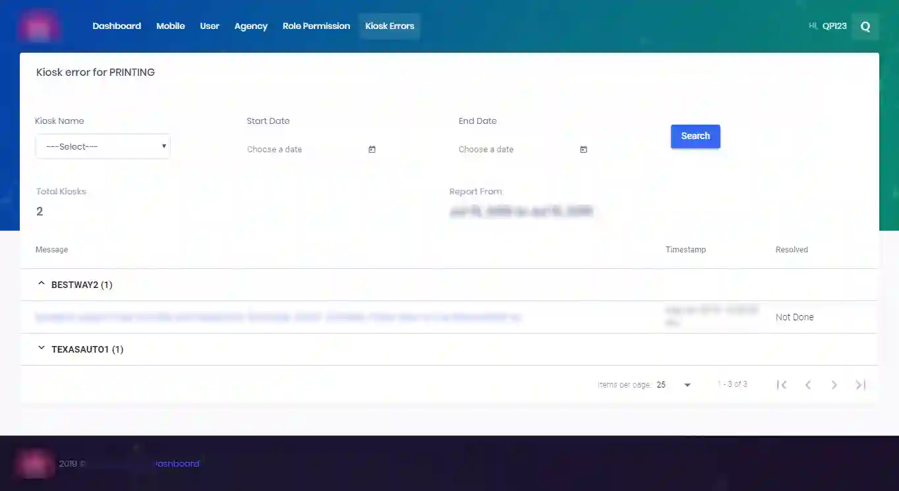Open the End Date calendar picker icon
899x491 pixels.
click(583, 150)
